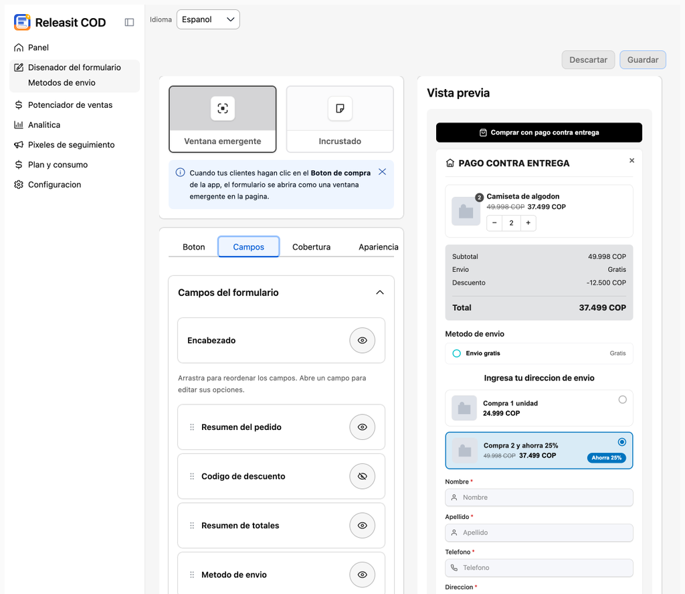Hide the Resumen del pedido field

coord(362,427)
